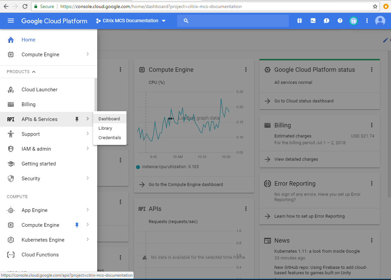Screen dimensions: 391x280
Task: View the 15 pending notifications
Action: (x=354, y=21)
